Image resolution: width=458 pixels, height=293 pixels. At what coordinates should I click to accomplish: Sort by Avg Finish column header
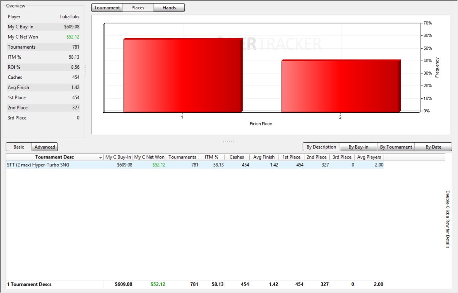click(x=264, y=157)
